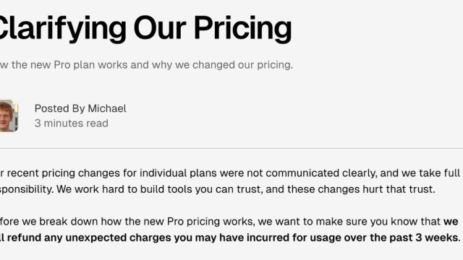Click the word "Our" in the headline
Screen dimensions: 463x260
click(x=160, y=29)
